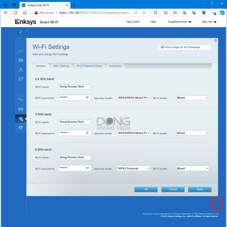Open Parental Controls warning triangle icon
The height and width of the screenshot is (227, 227).
click(21, 70)
